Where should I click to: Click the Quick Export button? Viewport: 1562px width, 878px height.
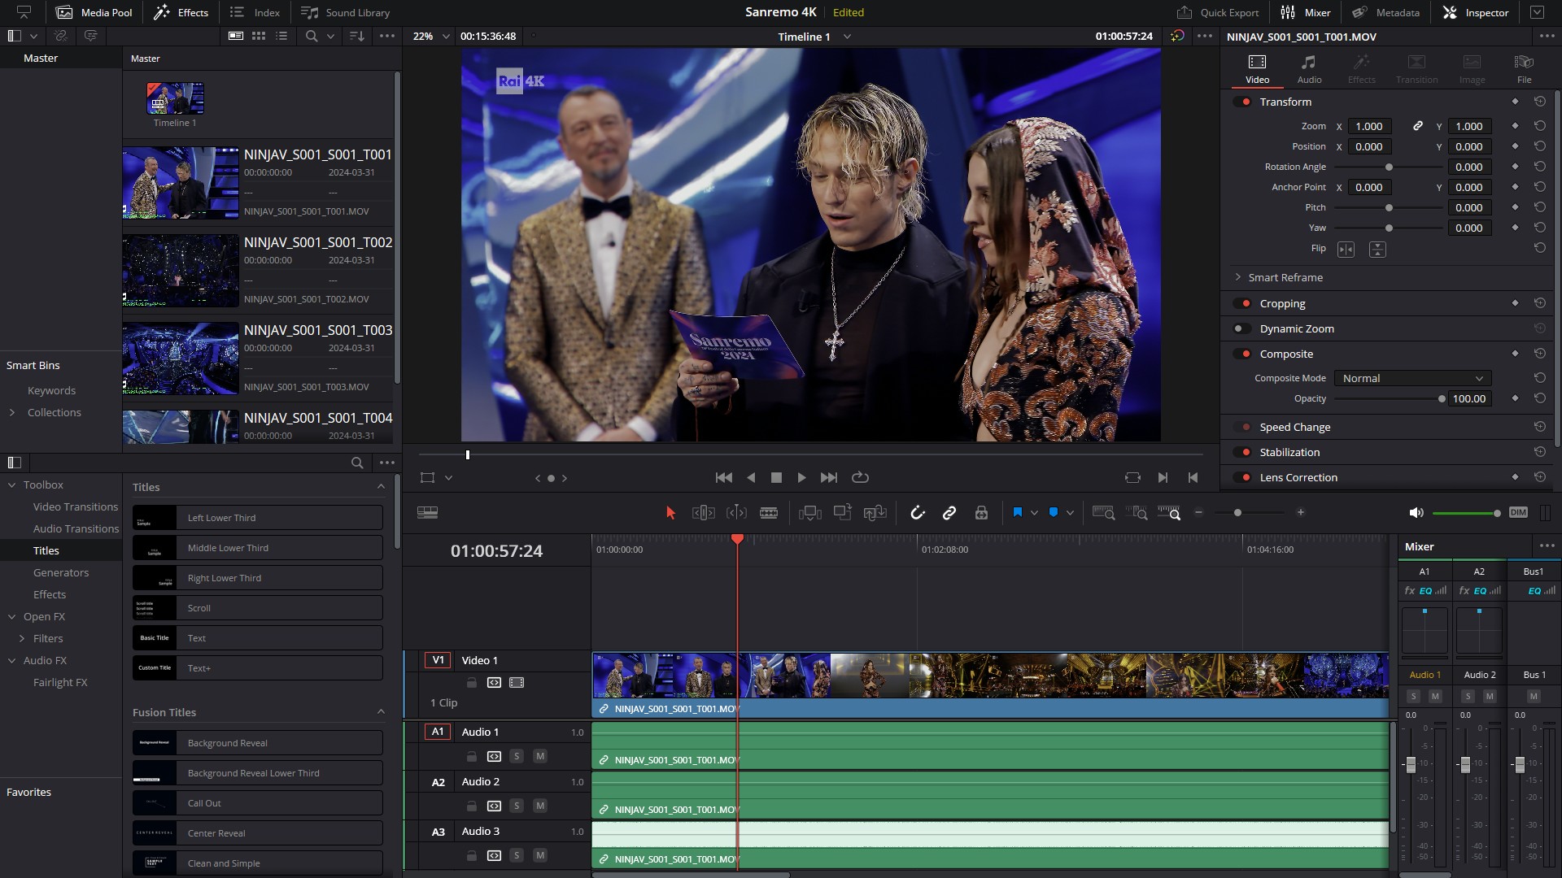[1218, 12]
